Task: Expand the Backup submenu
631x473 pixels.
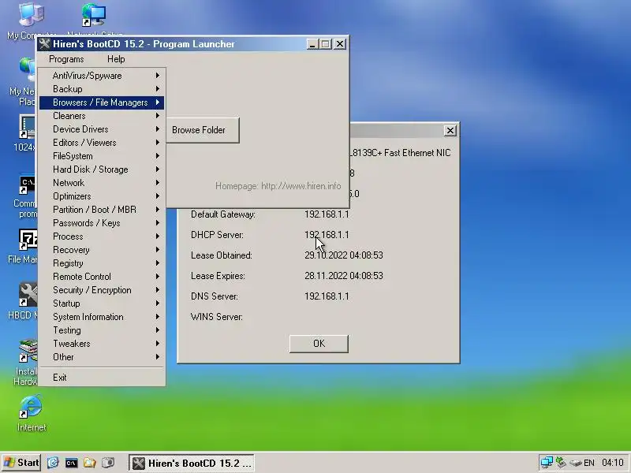Action: 102,89
